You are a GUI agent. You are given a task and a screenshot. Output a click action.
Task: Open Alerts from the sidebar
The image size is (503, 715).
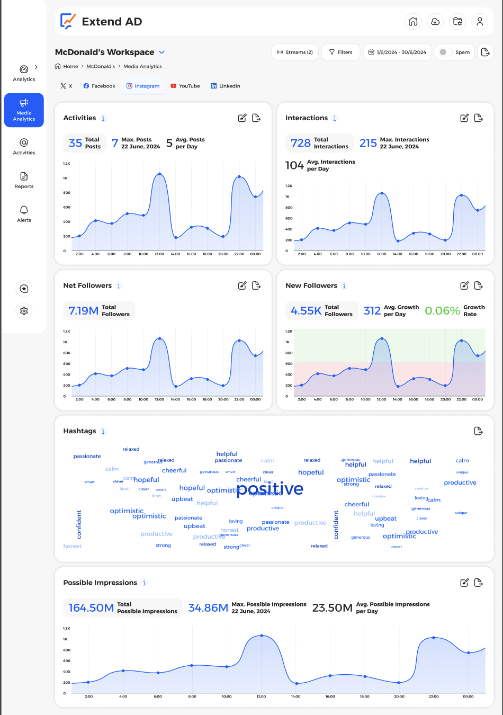[24, 214]
